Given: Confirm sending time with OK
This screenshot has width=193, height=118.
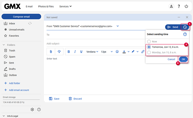Looking at the screenshot, I should (184, 59).
